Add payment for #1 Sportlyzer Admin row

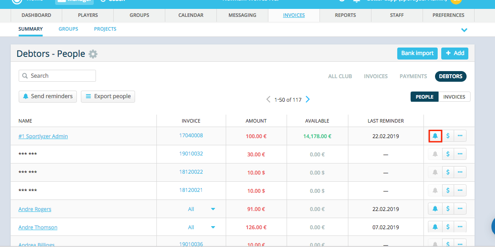coord(447,136)
